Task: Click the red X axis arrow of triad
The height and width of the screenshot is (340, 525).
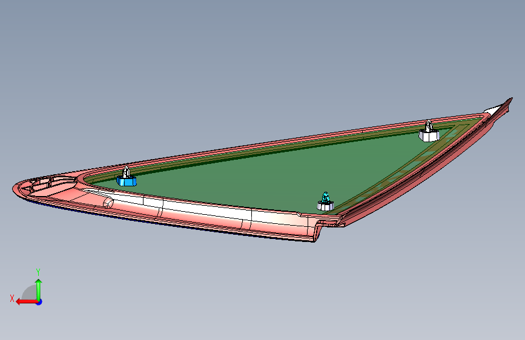Action: pos(26,302)
